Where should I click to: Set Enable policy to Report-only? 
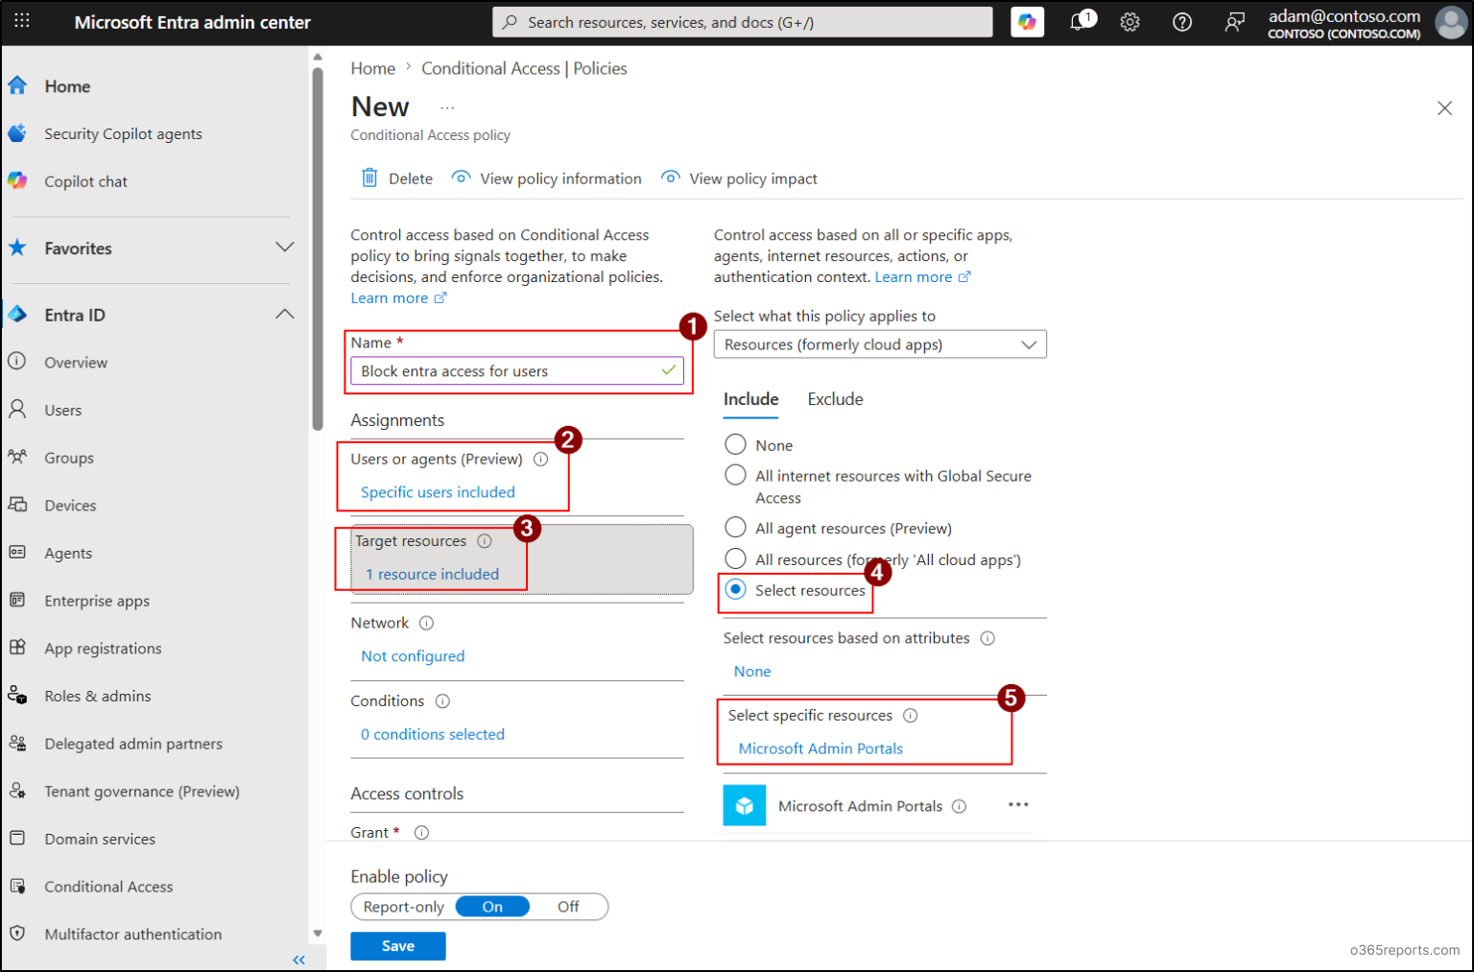(x=404, y=907)
